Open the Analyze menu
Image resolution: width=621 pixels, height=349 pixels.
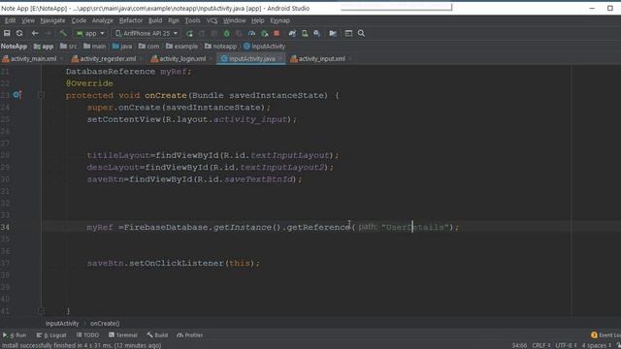(103, 20)
